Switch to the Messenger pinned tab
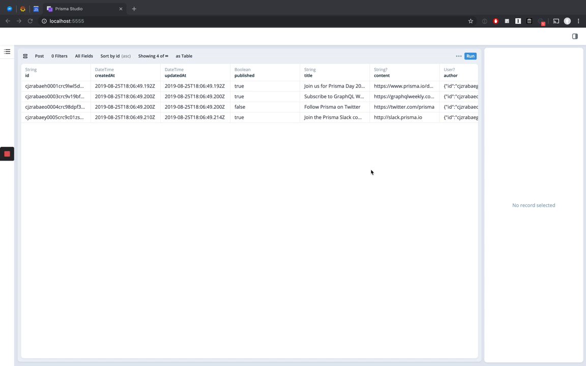 [10, 9]
